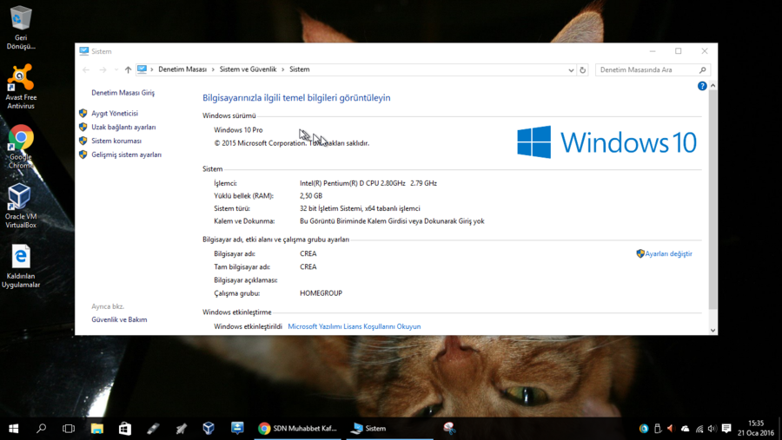
Task: Launch Oracle VM VirtualBox desktop shortcut
Action: pos(21,206)
